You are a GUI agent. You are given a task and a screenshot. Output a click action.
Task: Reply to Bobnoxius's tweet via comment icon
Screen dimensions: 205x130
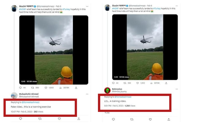(113, 119)
